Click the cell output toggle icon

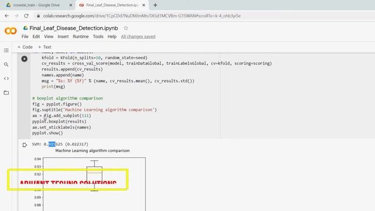25,145
